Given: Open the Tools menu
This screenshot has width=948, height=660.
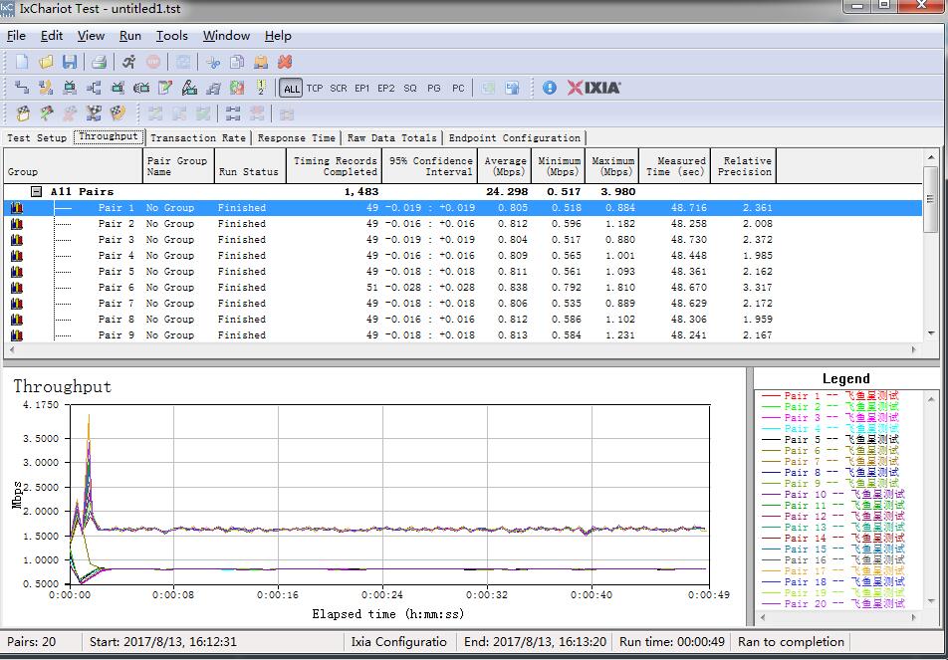Looking at the screenshot, I should (171, 36).
